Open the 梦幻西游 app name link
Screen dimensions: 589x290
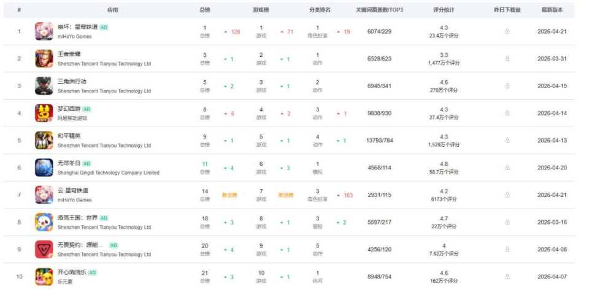pos(69,109)
